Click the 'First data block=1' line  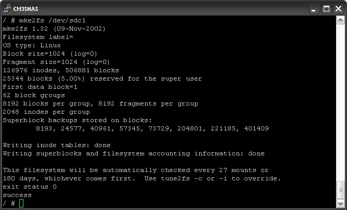(x=40, y=87)
